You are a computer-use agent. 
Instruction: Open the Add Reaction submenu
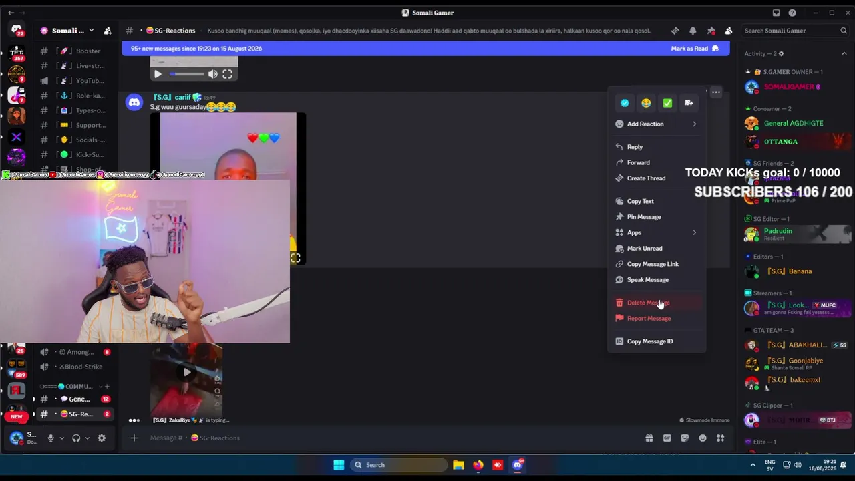(x=657, y=124)
